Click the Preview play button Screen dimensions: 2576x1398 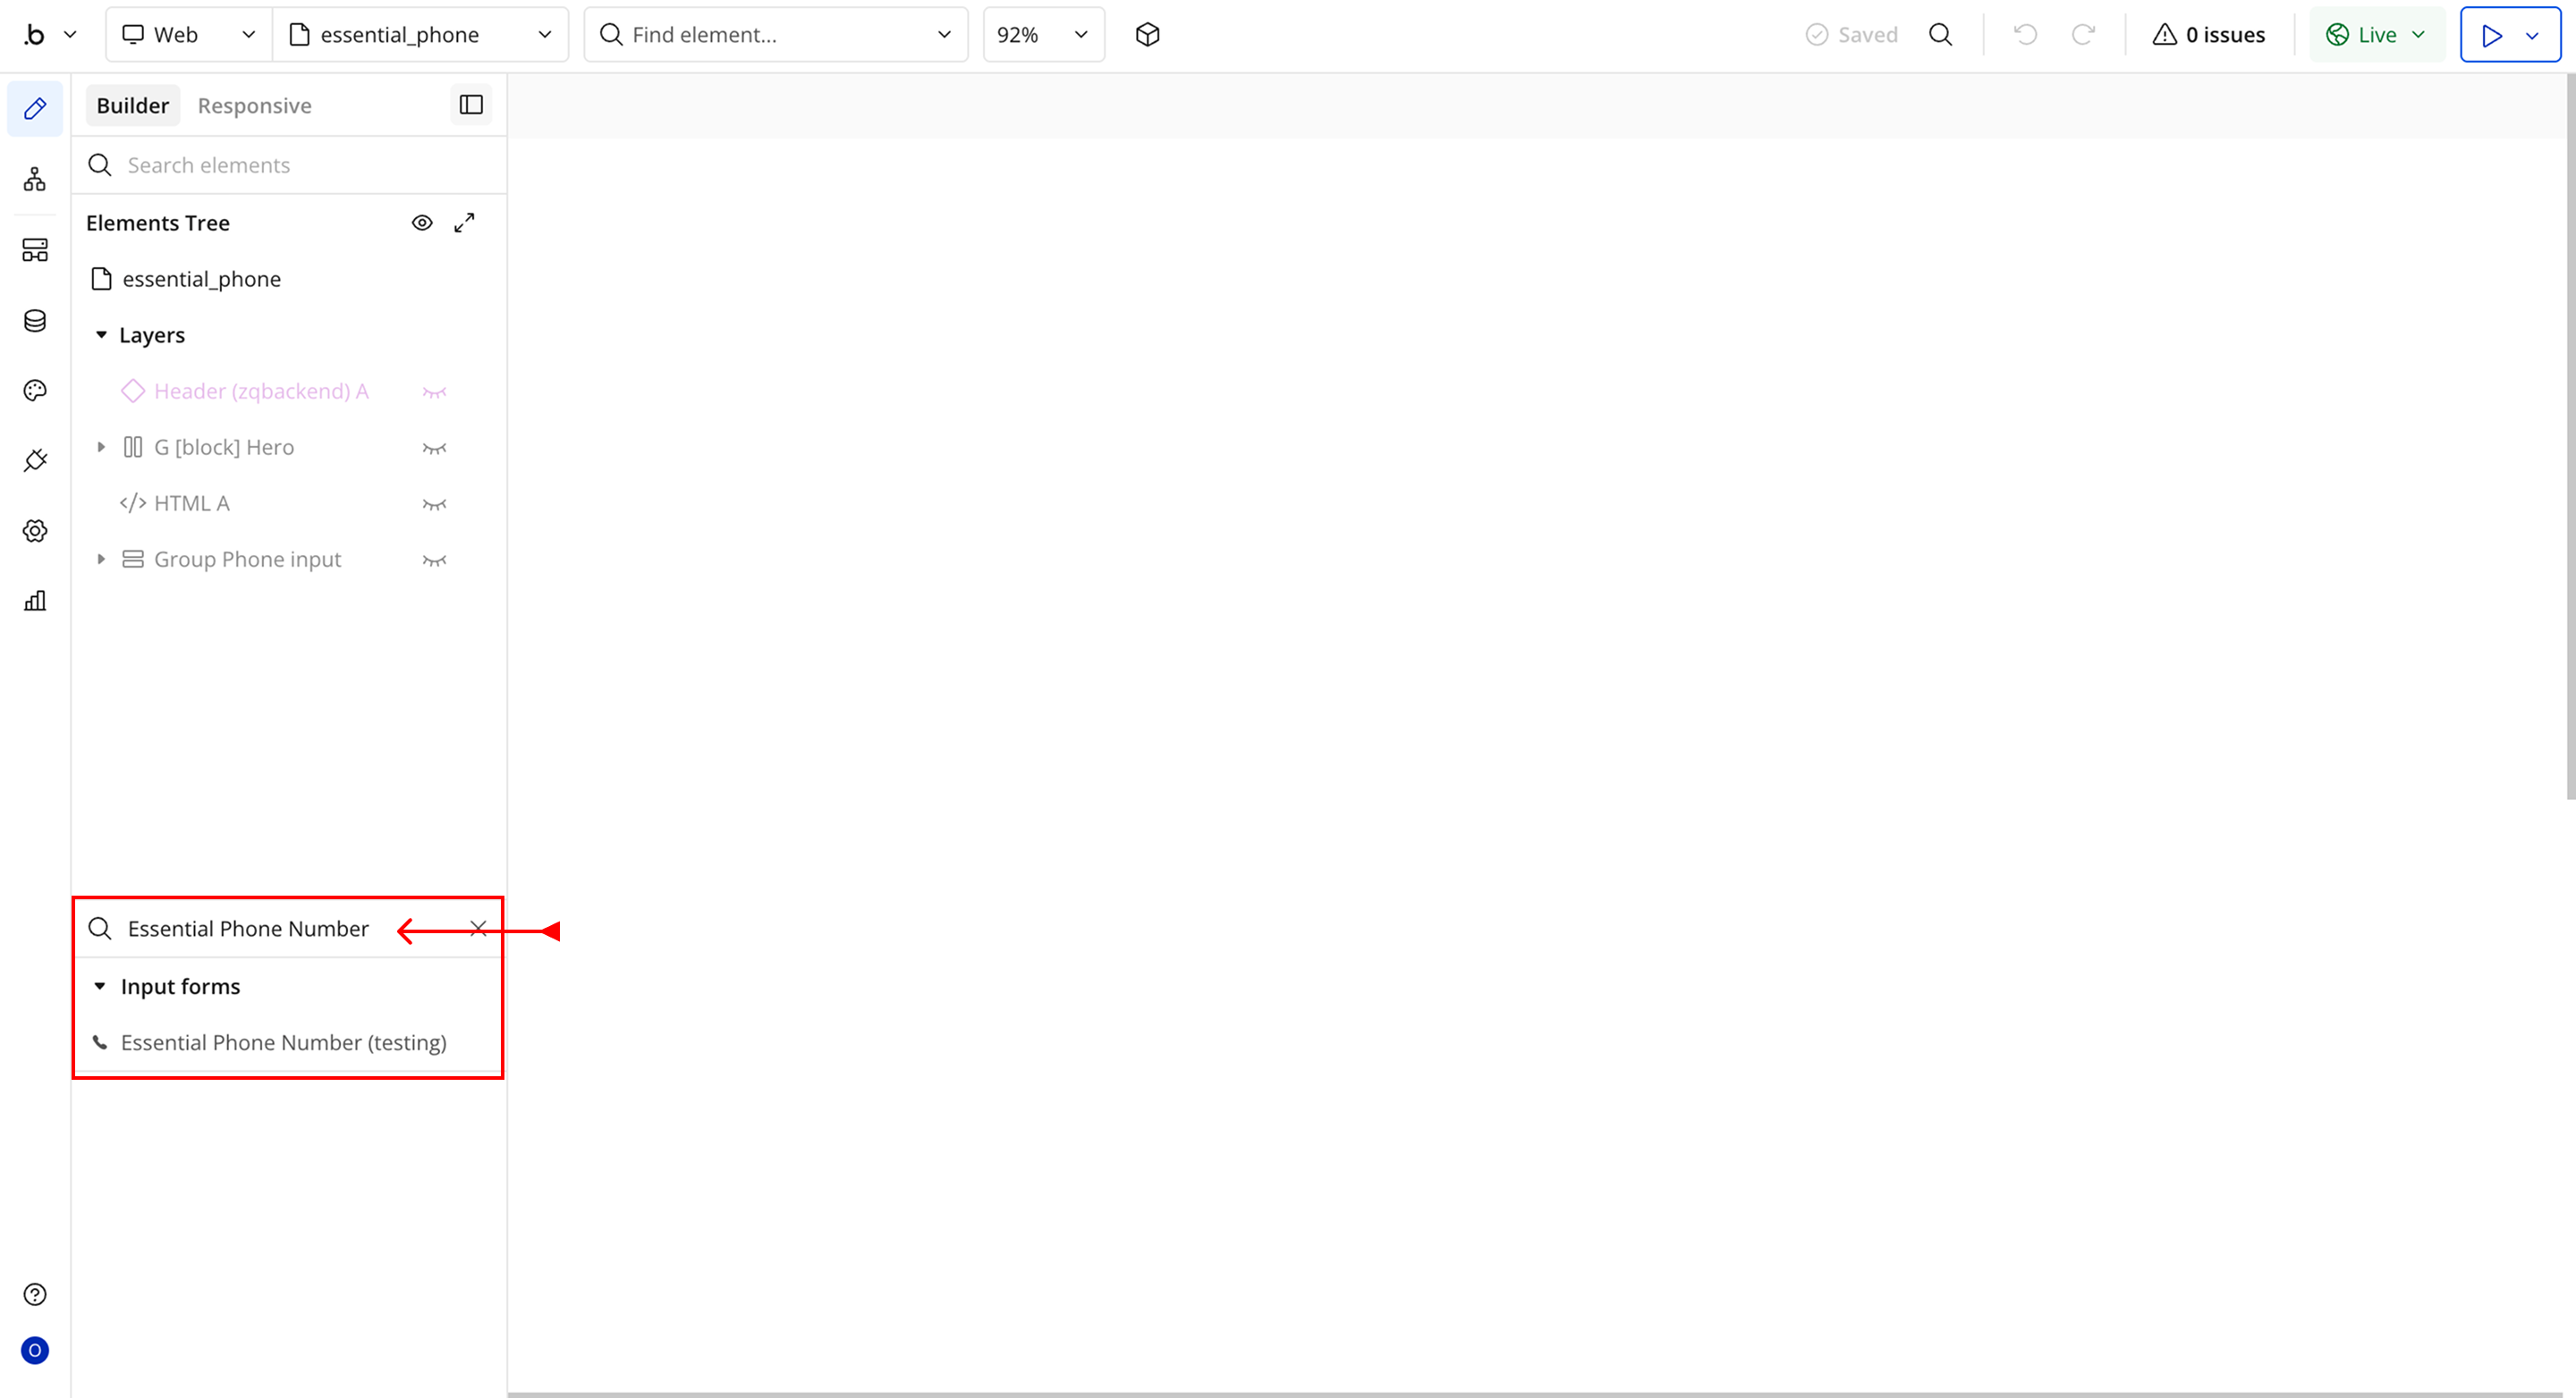coord(2491,35)
